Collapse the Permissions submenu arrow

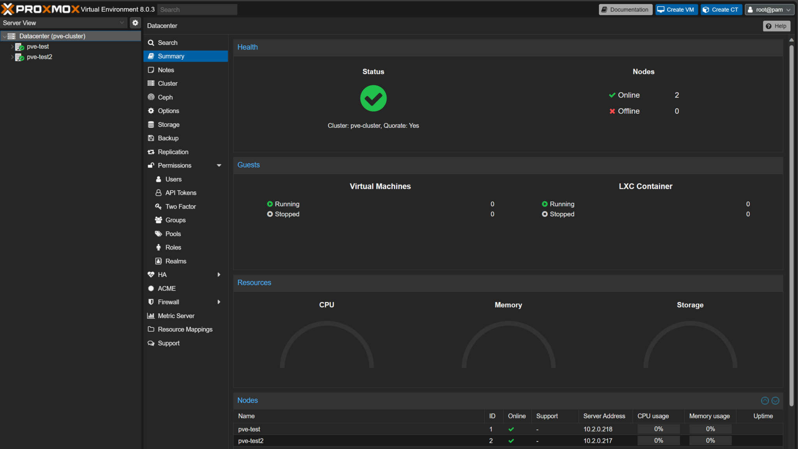(x=219, y=166)
